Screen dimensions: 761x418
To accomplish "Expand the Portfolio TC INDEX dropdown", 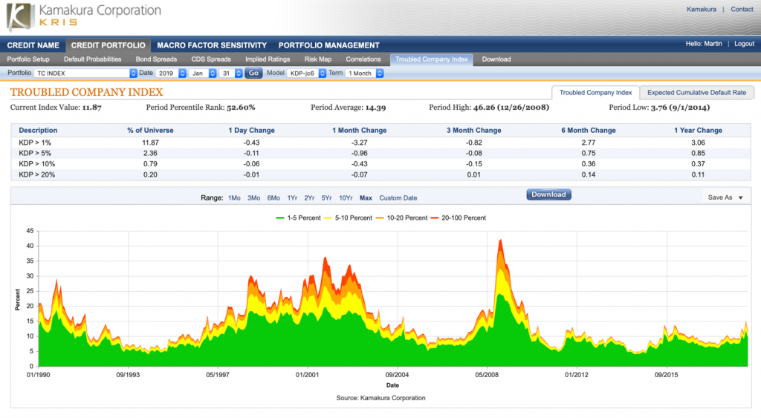I will [85, 74].
